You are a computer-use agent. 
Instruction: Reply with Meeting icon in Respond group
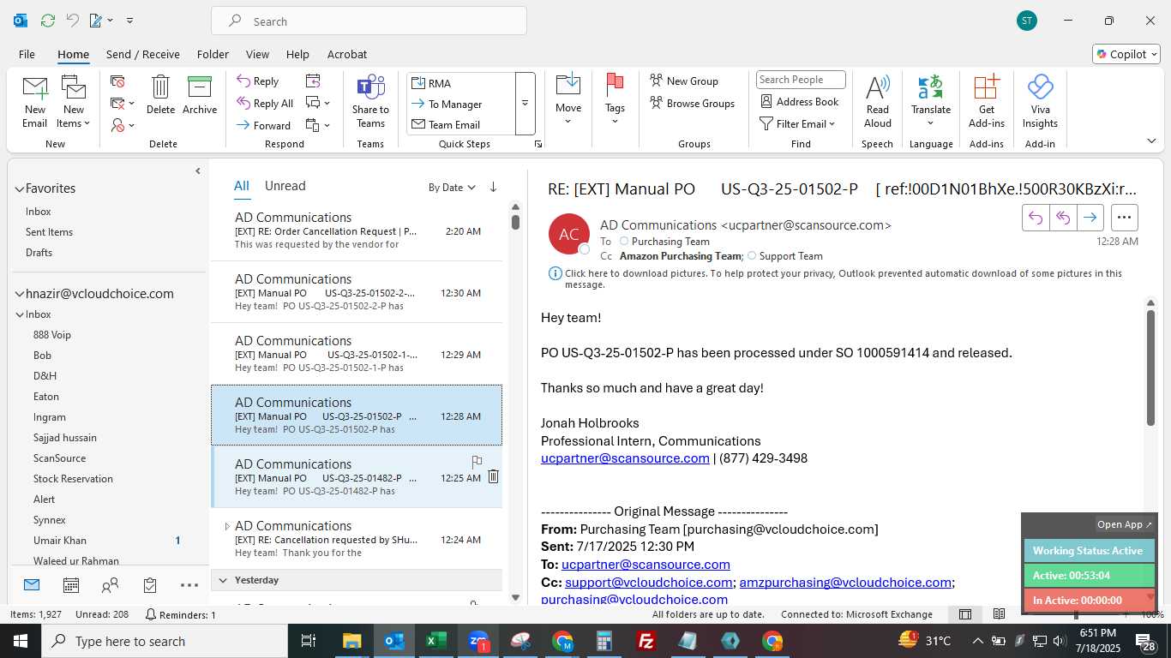[313, 81]
